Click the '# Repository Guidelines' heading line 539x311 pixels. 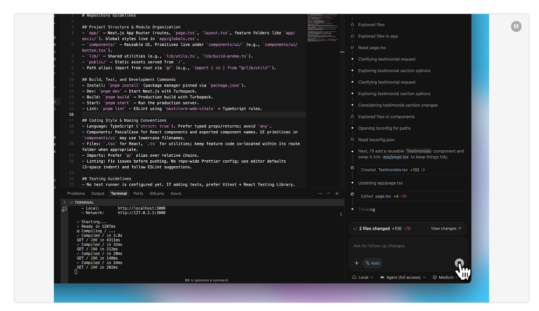point(109,15)
